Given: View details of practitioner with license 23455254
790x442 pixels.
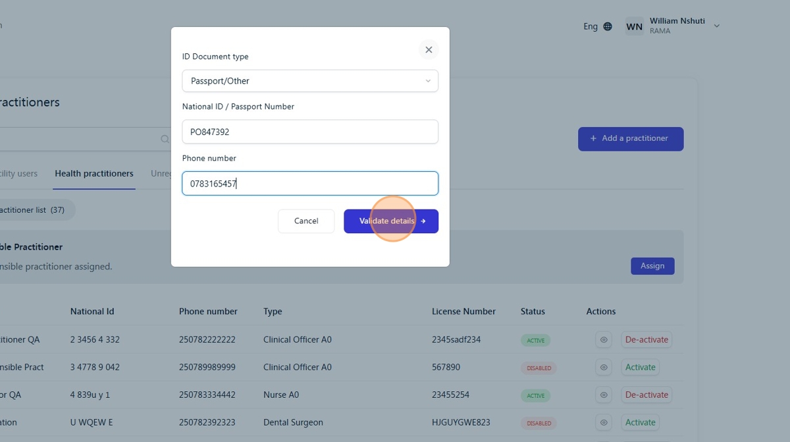Looking at the screenshot, I should tap(604, 395).
